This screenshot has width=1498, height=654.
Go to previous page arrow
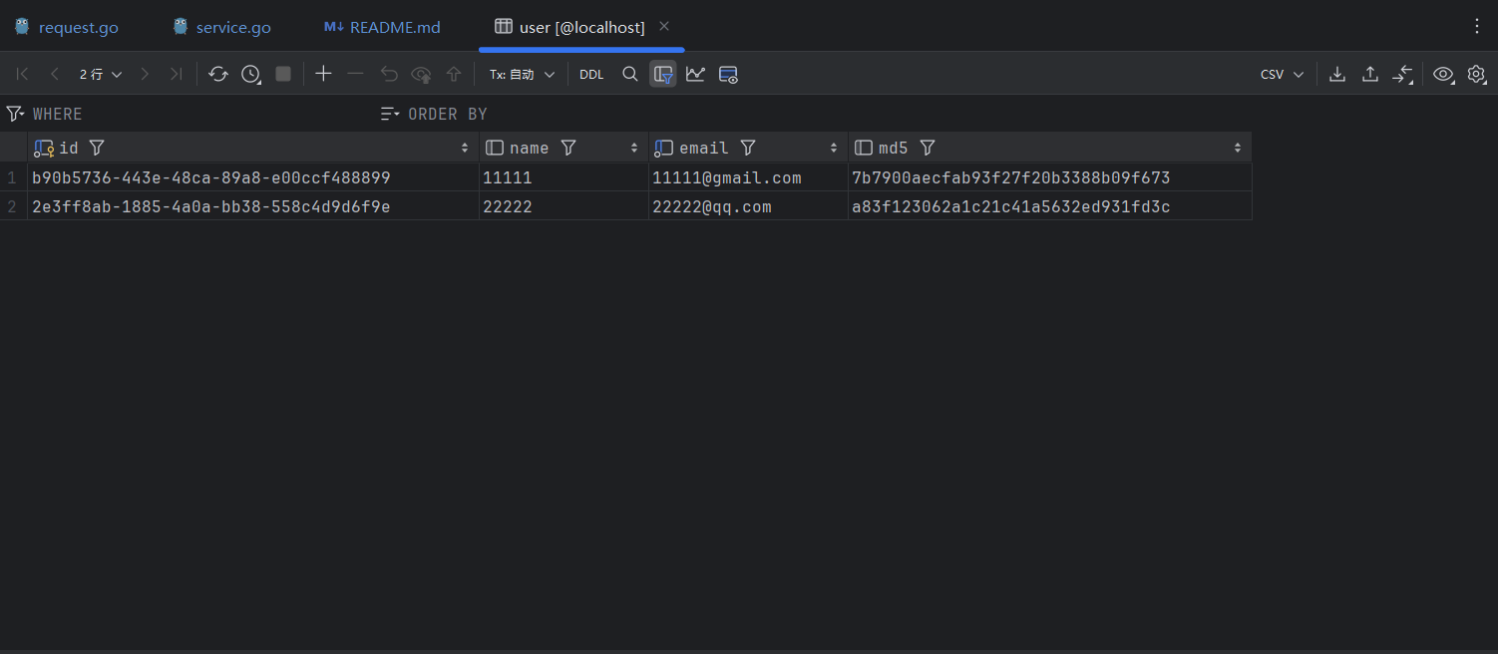tap(55, 74)
